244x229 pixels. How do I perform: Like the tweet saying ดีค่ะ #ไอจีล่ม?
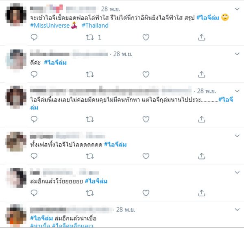click(x=146, y=74)
